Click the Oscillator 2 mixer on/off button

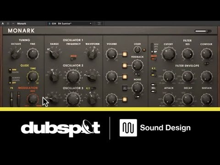click(125, 77)
